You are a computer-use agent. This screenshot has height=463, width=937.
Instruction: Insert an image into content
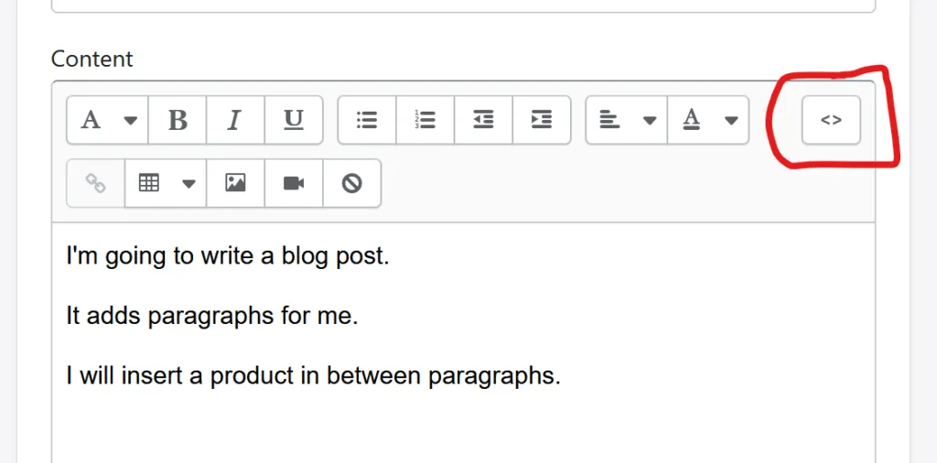click(235, 183)
